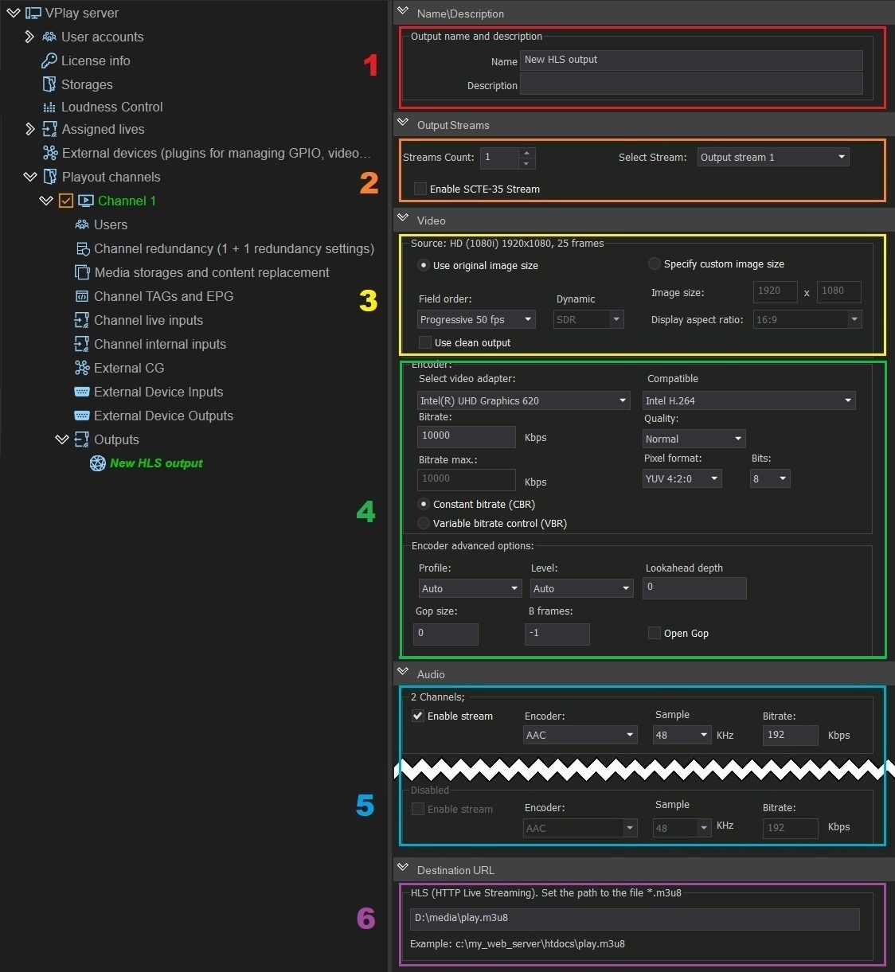Collapse the Name\Description section header

pyautogui.click(x=403, y=11)
